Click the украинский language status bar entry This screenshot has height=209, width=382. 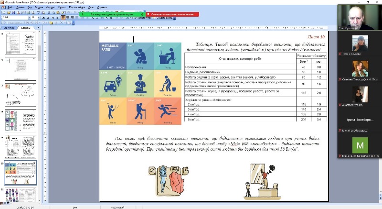point(117,207)
